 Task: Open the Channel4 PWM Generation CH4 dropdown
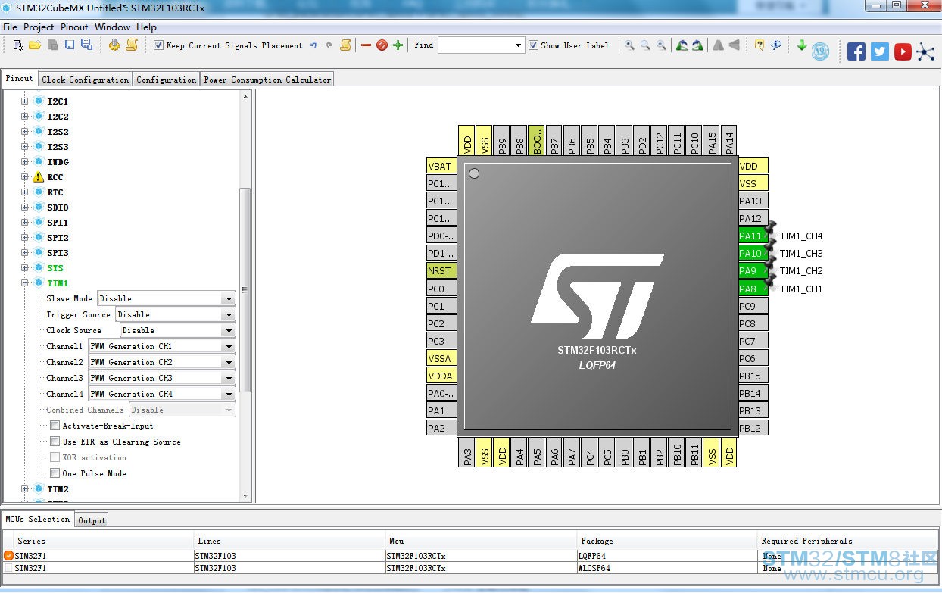click(162, 394)
